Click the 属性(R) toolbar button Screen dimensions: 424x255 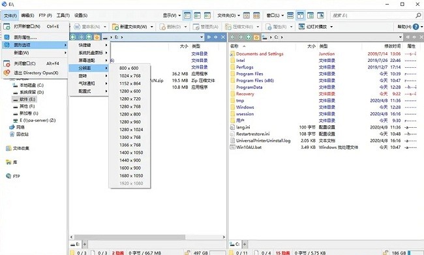(x=277, y=27)
